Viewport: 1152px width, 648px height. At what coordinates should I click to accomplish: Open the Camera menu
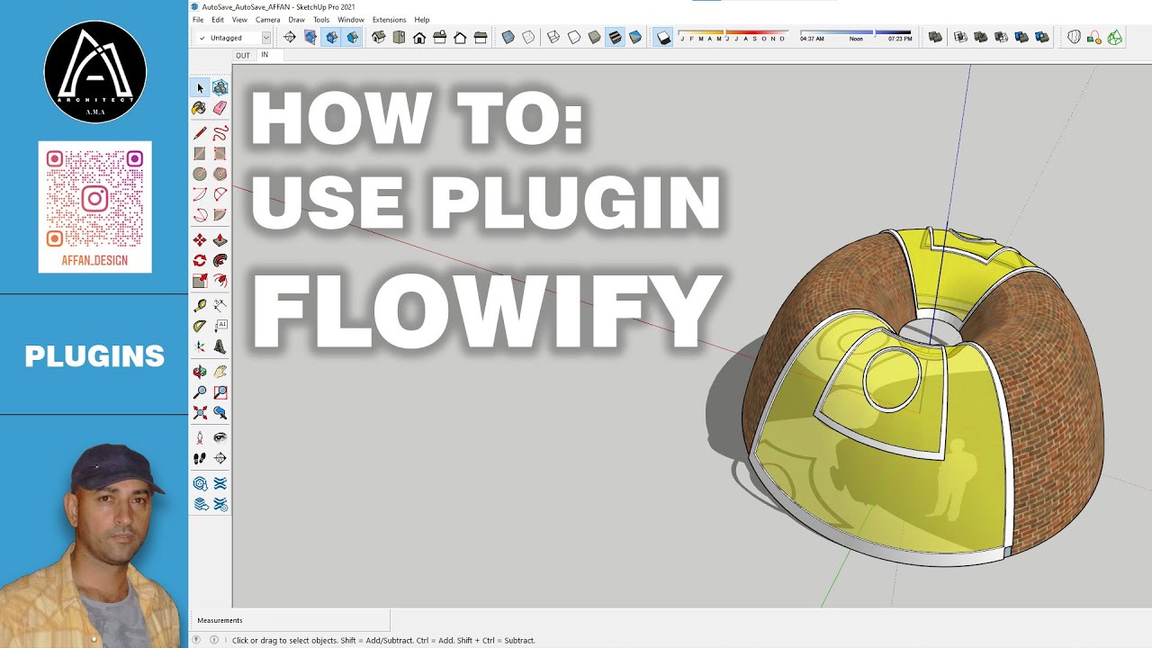tap(268, 20)
